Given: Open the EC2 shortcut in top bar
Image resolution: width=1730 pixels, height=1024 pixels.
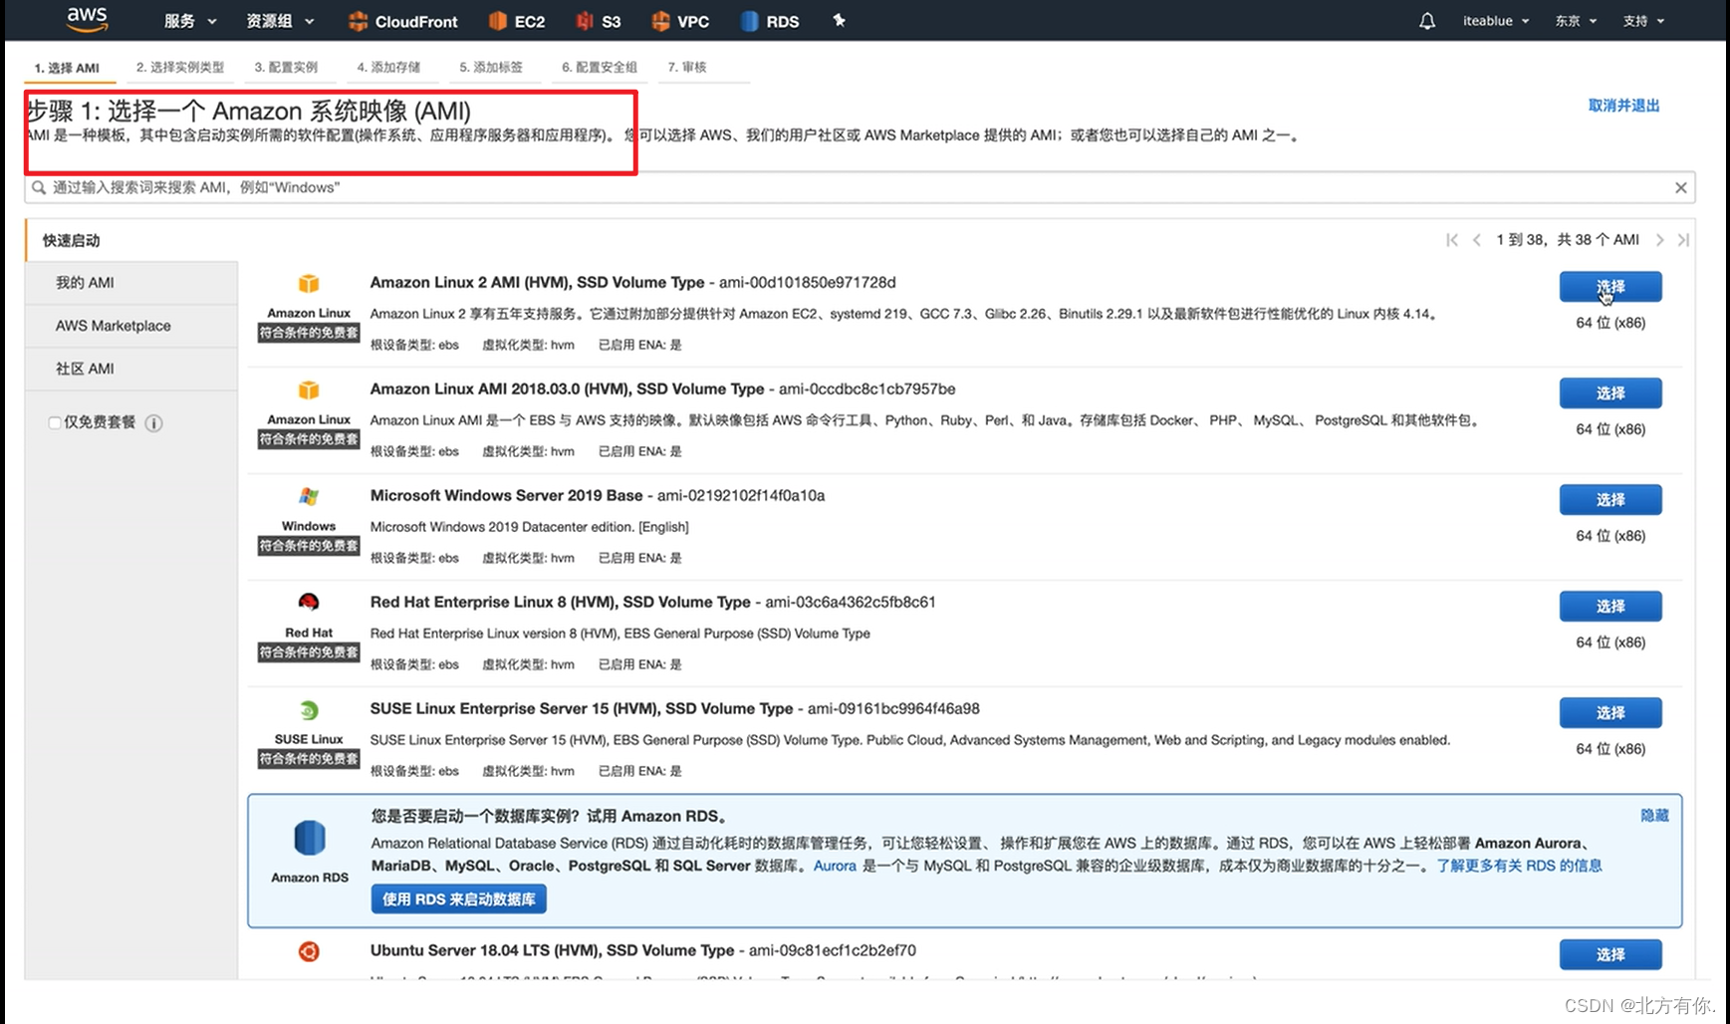Looking at the screenshot, I should coord(517,21).
